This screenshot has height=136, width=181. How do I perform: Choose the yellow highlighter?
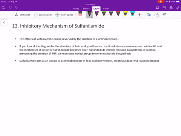(125, 14)
